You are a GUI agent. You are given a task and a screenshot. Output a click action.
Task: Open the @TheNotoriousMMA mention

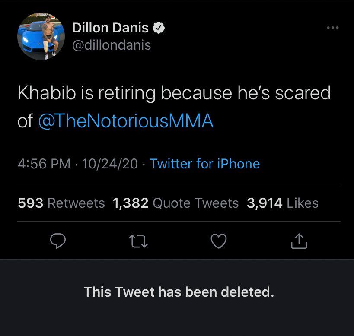[x=126, y=121]
